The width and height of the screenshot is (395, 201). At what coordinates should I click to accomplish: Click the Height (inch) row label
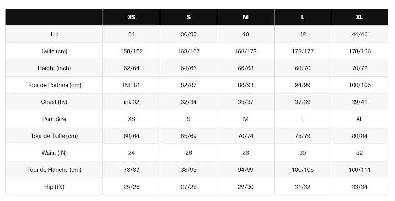(54, 68)
